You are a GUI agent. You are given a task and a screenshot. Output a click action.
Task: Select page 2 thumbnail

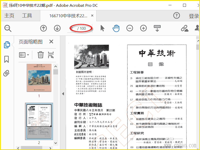point(39,121)
